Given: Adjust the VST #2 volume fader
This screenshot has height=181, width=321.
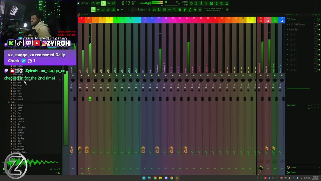Looking at the screenshot, I should pyautogui.click(x=90, y=99).
